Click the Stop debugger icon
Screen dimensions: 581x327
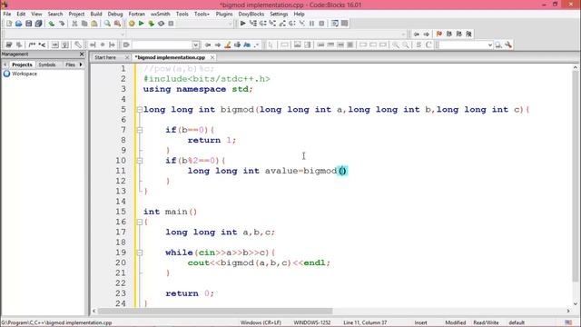point(321,24)
